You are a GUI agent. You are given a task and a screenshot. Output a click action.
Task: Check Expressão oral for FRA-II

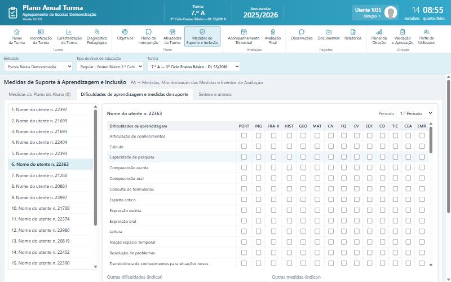(x=273, y=221)
